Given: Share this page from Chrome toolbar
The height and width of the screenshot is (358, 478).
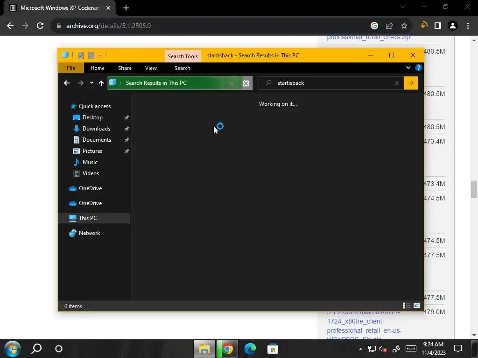Looking at the screenshot, I should (x=389, y=26).
